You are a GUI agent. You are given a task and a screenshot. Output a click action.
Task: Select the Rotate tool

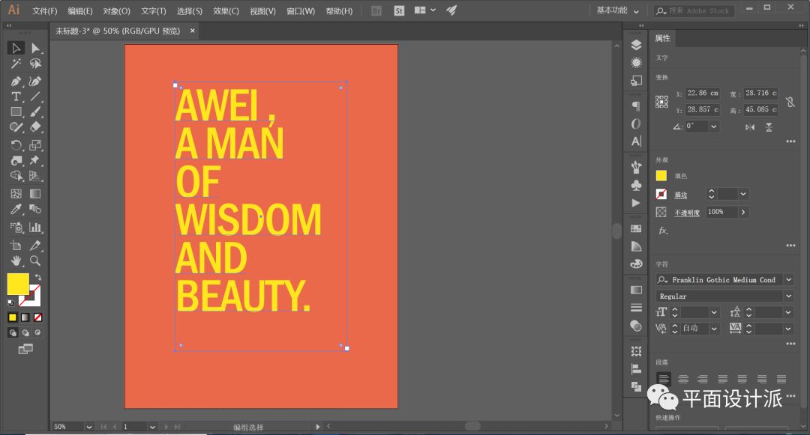[x=16, y=145]
